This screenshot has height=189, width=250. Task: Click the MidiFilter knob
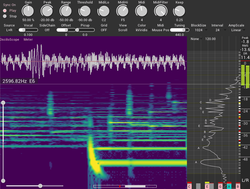(160, 11)
